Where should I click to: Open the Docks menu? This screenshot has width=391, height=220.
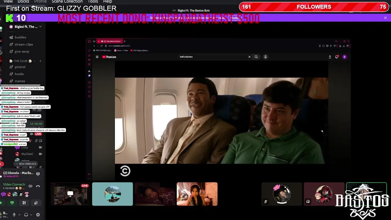(x=23, y=2)
